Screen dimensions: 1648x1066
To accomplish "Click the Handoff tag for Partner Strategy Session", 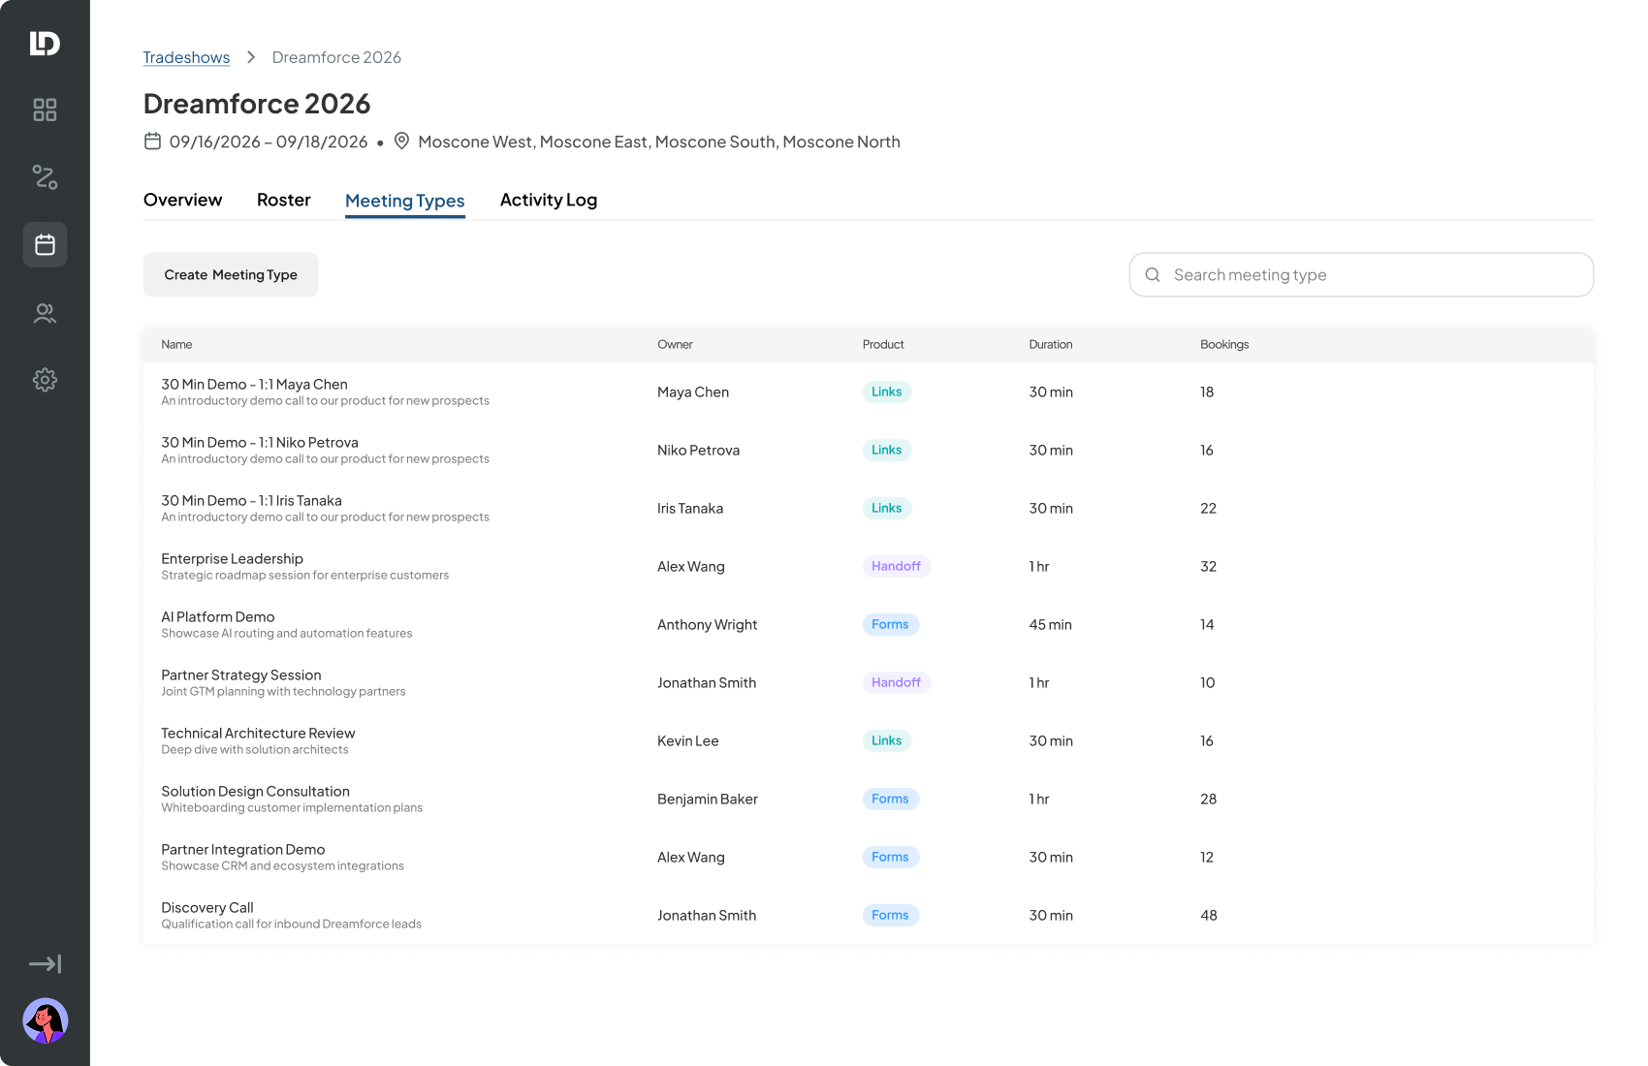I will click(896, 683).
